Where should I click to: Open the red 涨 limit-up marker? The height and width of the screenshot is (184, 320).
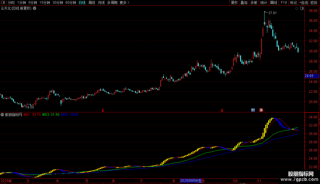(x=261, y=110)
